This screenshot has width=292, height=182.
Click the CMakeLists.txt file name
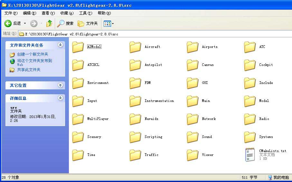pos(273,151)
